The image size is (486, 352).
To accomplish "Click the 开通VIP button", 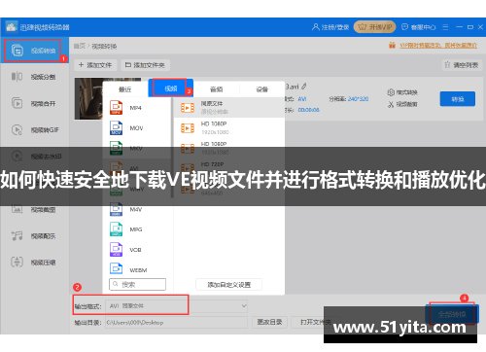I will 374,27.
